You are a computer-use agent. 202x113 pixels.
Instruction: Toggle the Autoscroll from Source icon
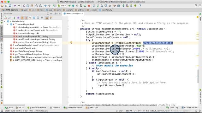tap(51, 18)
